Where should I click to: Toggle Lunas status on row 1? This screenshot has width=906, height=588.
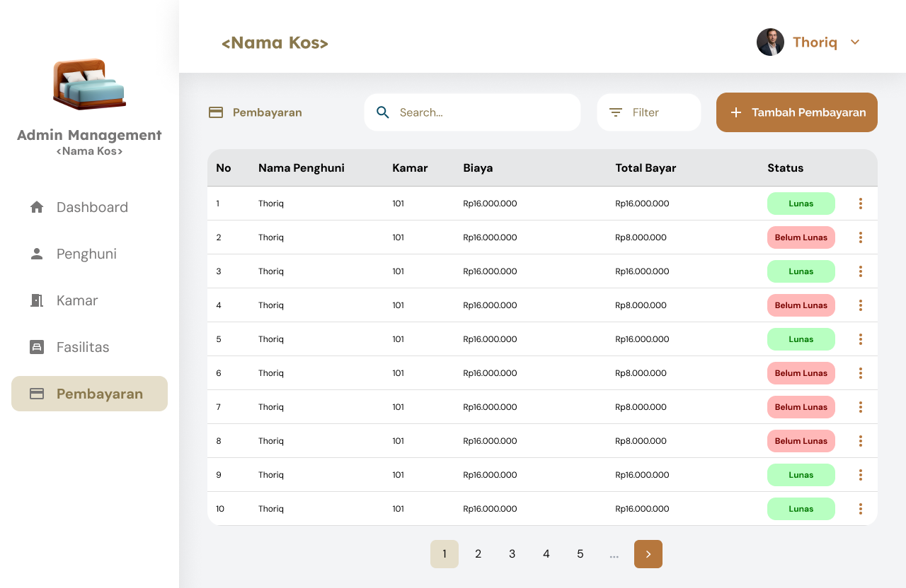[x=801, y=203]
